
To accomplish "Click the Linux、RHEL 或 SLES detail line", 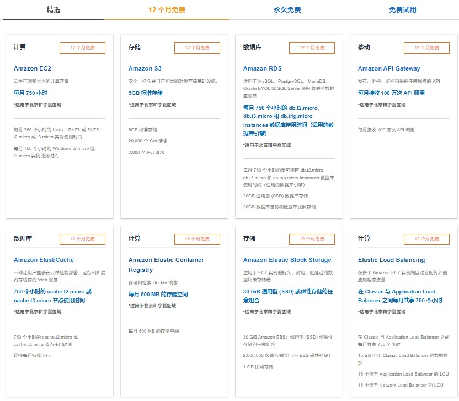I will point(56,133).
